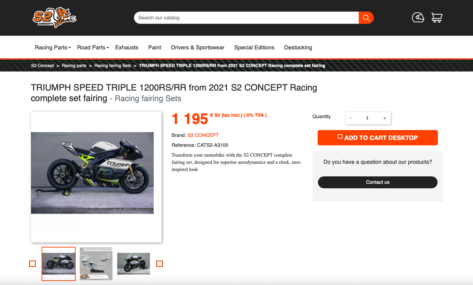Click previous thumbnail arrow square
Screen dimensions: 473x285
click(32, 264)
